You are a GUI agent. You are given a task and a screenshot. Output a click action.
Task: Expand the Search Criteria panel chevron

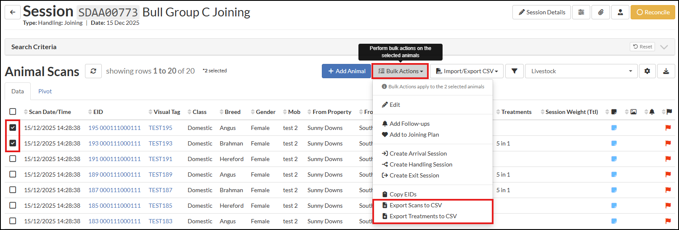(664, 47)
